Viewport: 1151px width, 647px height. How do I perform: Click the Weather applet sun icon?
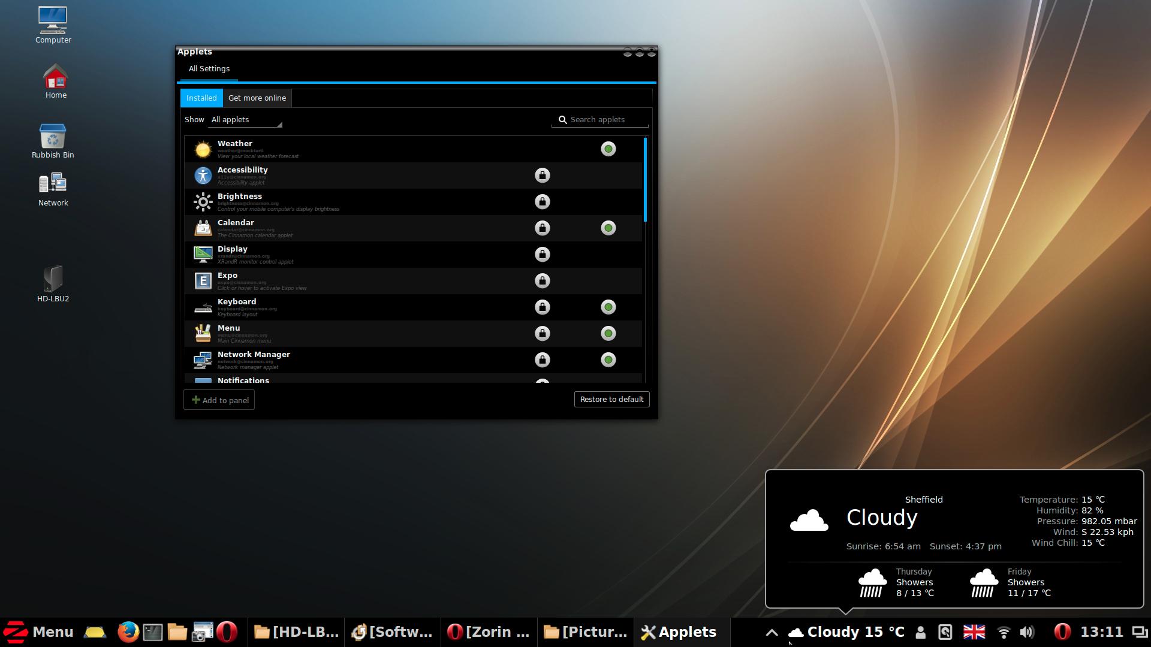203,149
